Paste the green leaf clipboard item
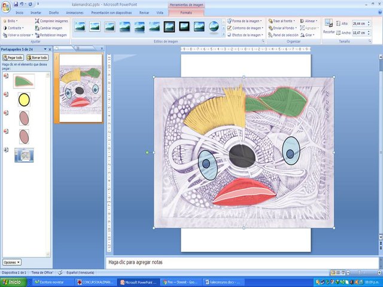The width and height of the screenshot is (383, 287). pos(24,81)
